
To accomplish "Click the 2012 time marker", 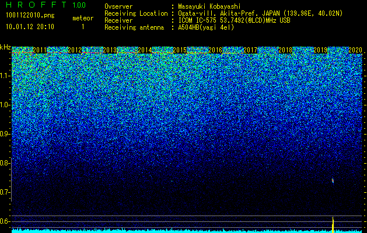I will point(75,50).
